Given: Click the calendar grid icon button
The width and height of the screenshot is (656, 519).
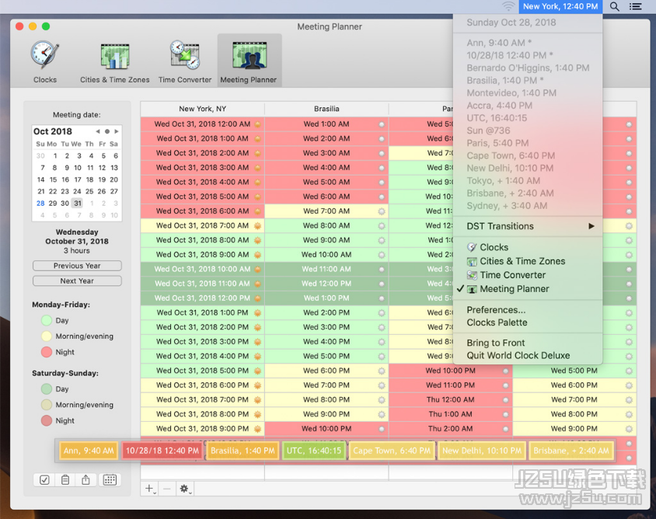Looking at the screenshot, I should click(110, 479).
